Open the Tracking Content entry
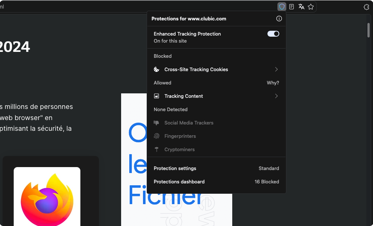 (184, 96)
